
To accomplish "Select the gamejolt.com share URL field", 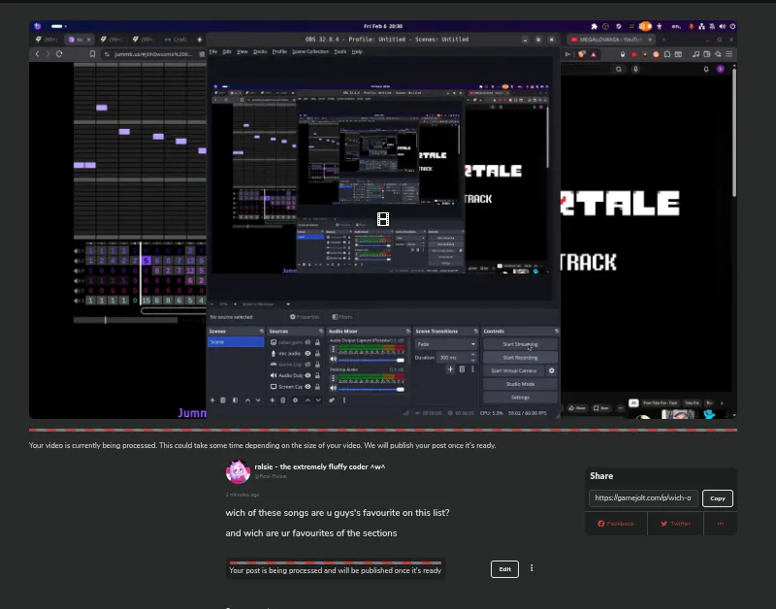I will point(643,497).
